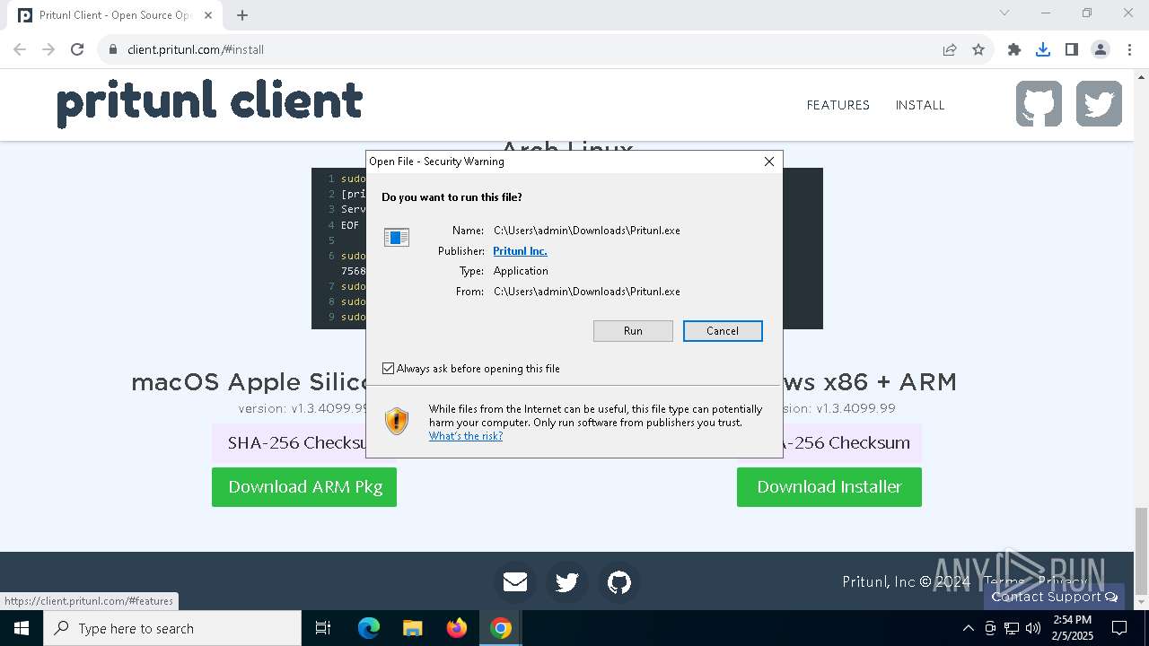Reload the page with refresh icon
Viewport: 1149px width, 646px height.
tap(77, 49)
